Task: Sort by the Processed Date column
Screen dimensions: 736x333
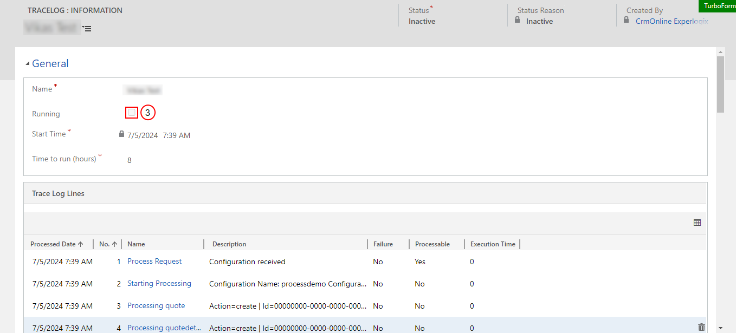Action: click(57, 244)
